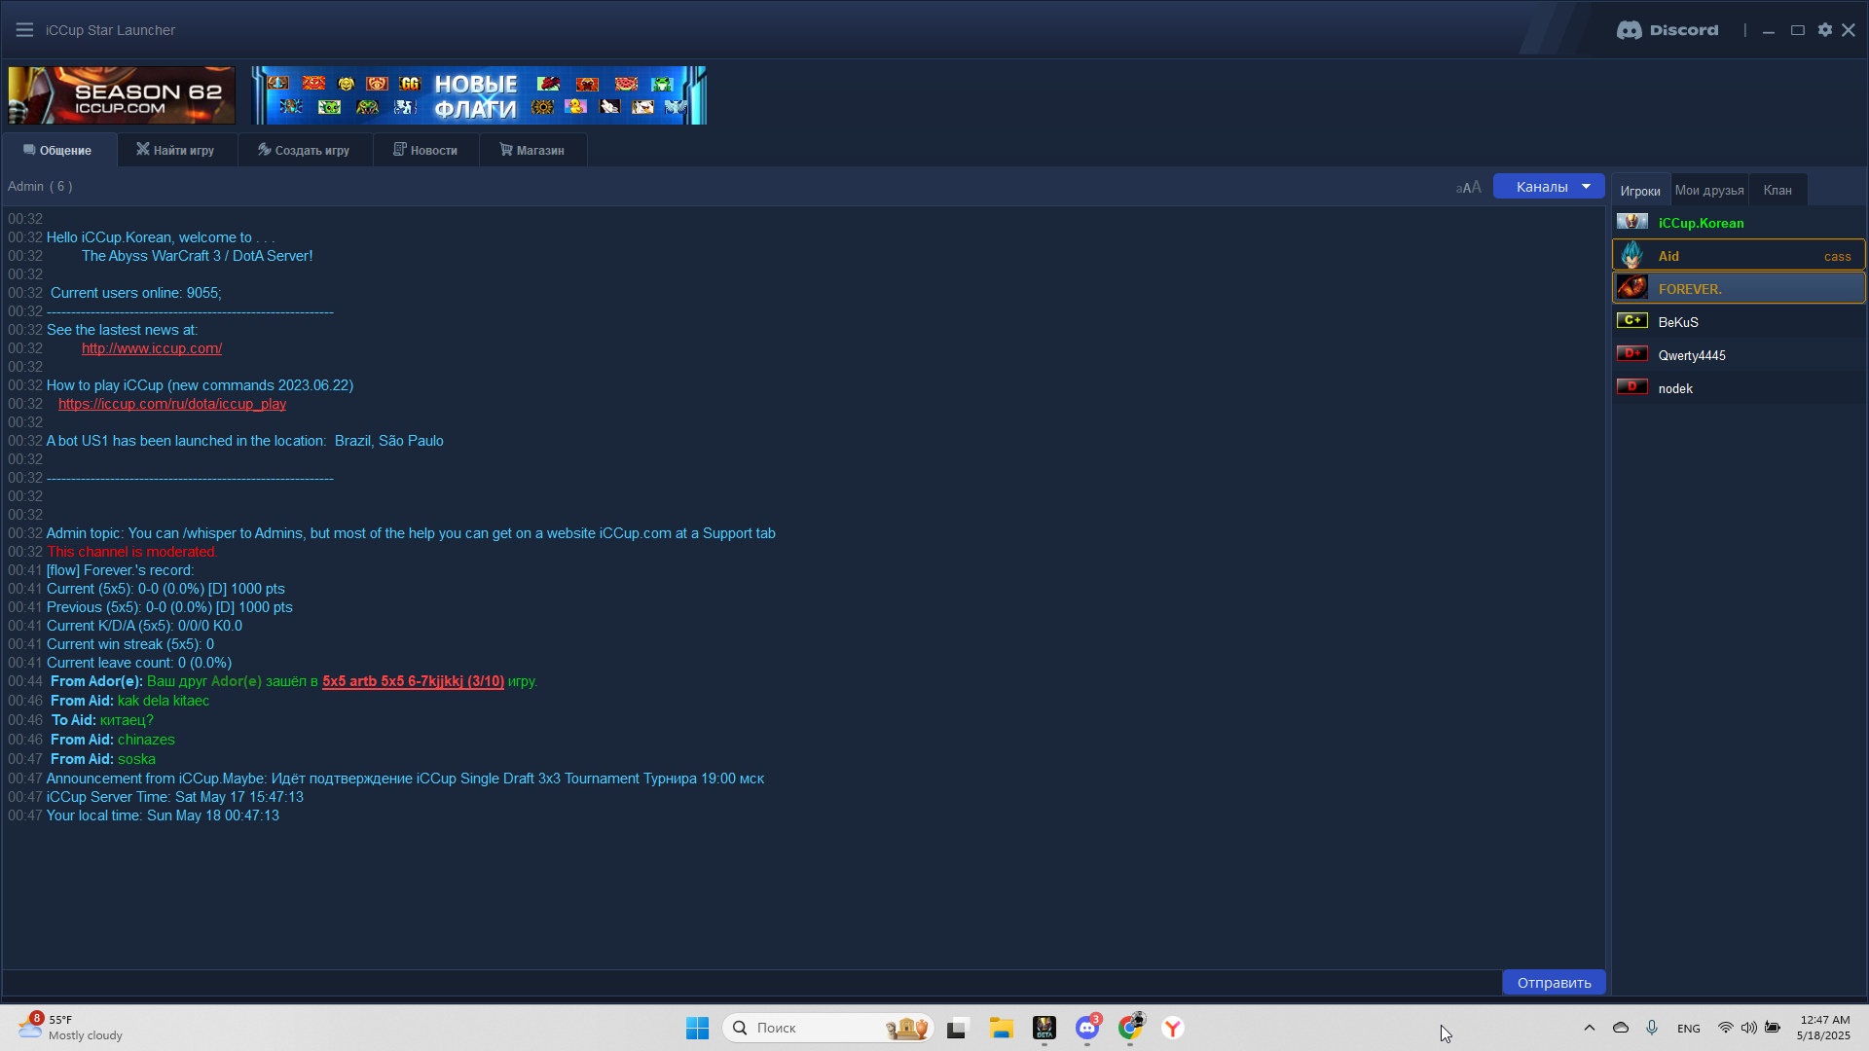1869x1051 pixels.
Task: Switch to Мои друзья tab
Action: pyautogui.click(x=1709, y=191)
